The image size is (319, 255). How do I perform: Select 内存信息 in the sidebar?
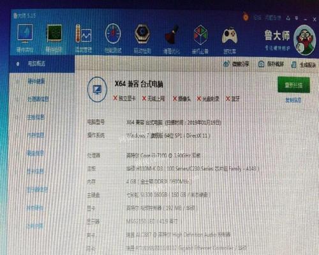pyautogui.click(x=36, y=135)
